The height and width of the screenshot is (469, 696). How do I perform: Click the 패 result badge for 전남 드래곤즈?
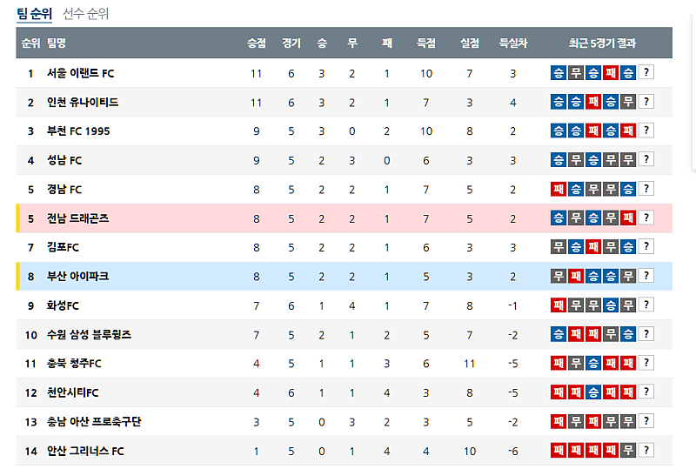[628, 218]
